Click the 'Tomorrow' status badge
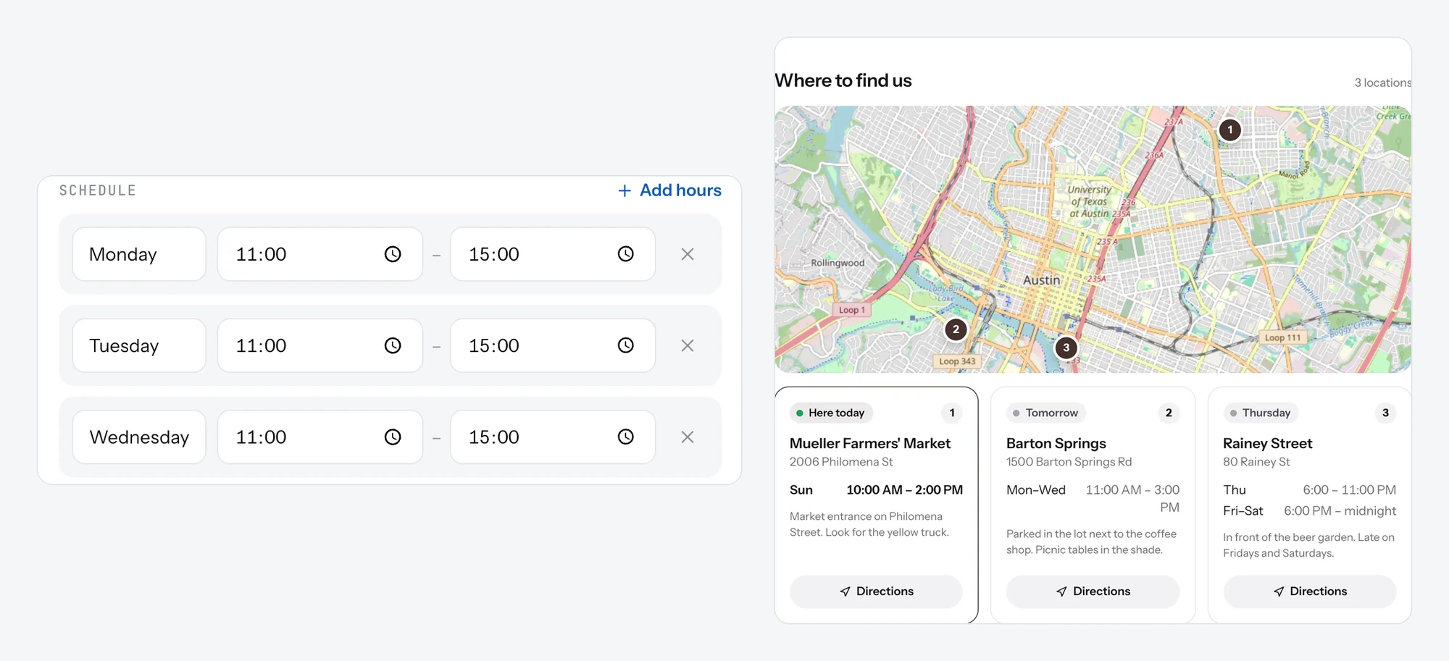This screenshot has width=1449, height=661. [1045, 413]
